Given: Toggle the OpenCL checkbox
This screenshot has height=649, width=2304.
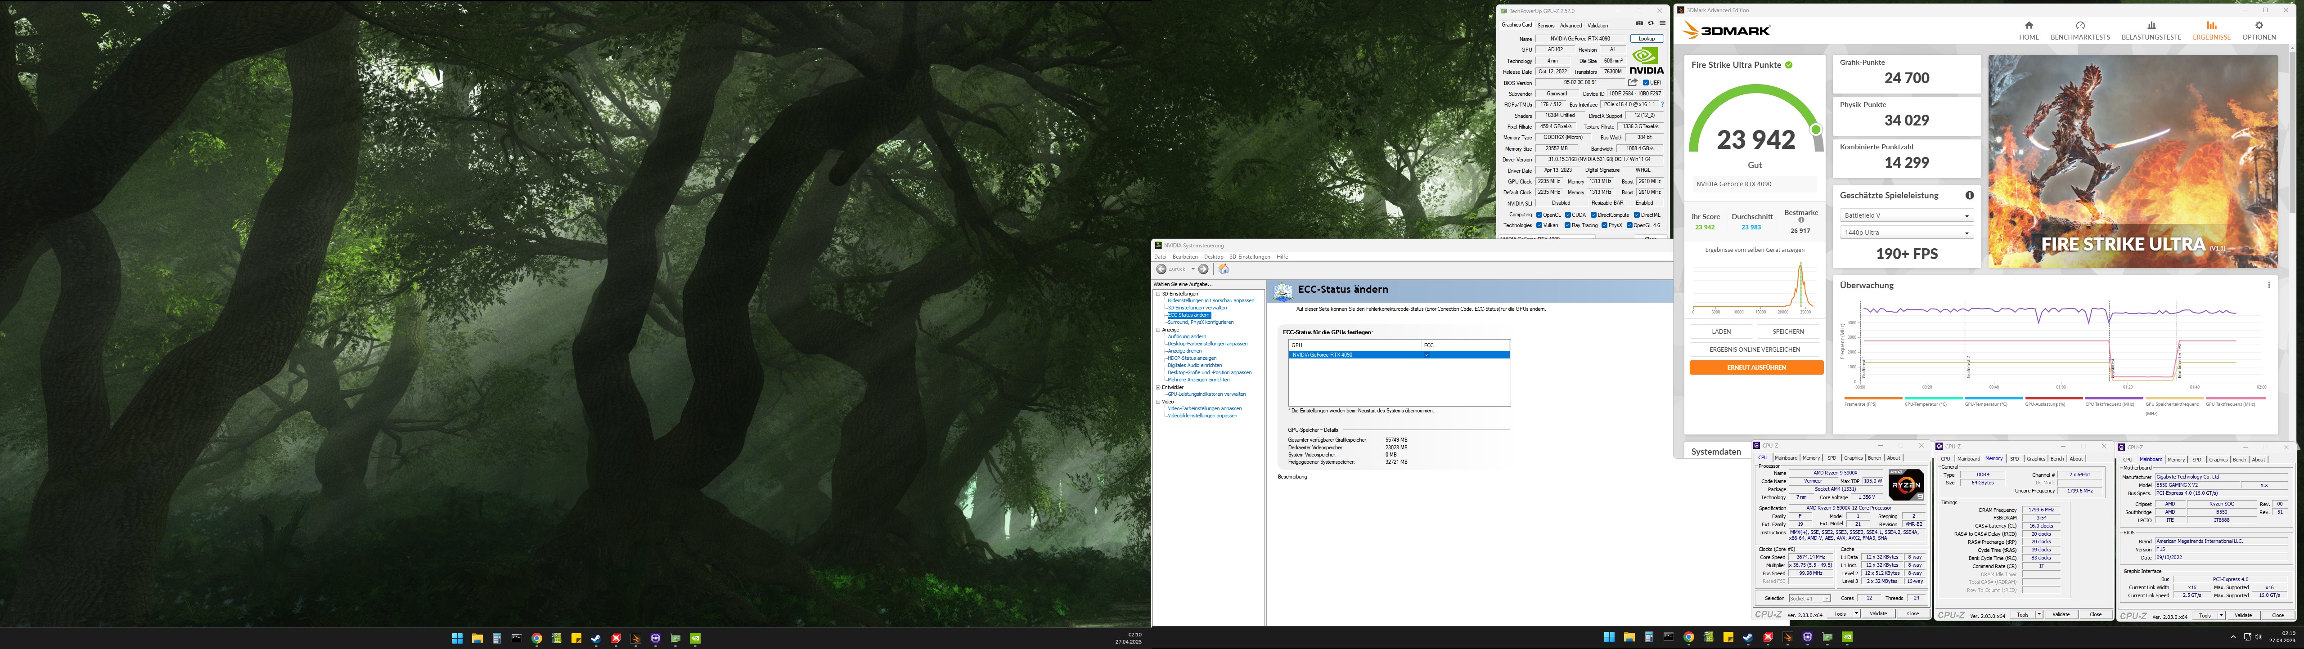Looking at the screenshot, I should [1539, 215].
